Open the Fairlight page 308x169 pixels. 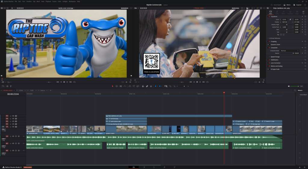coord(164,167)
